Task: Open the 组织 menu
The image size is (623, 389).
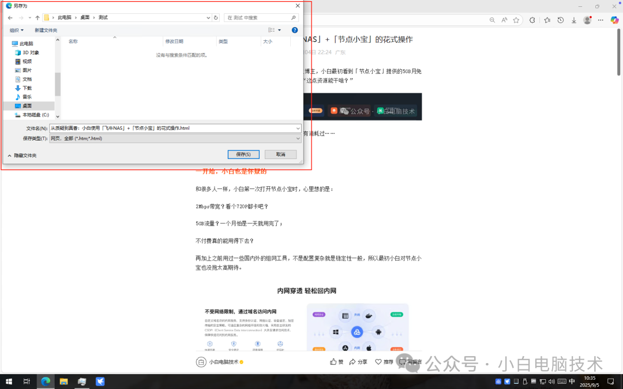Action: click(x=17, y=30)
